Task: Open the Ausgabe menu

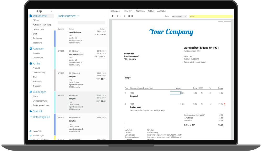Action: click(161, 11)
